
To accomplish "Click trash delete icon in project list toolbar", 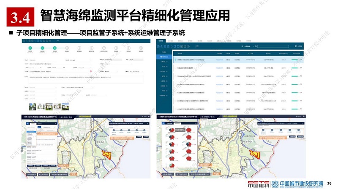I will coord(165,46).
